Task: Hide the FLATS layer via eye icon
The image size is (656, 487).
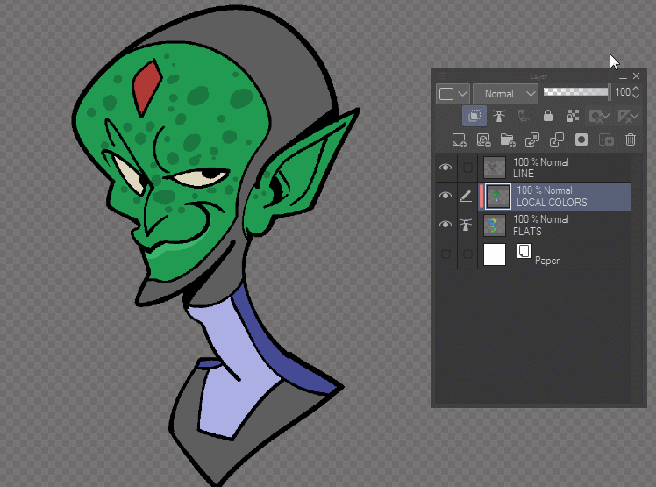Action: (446, 226)
